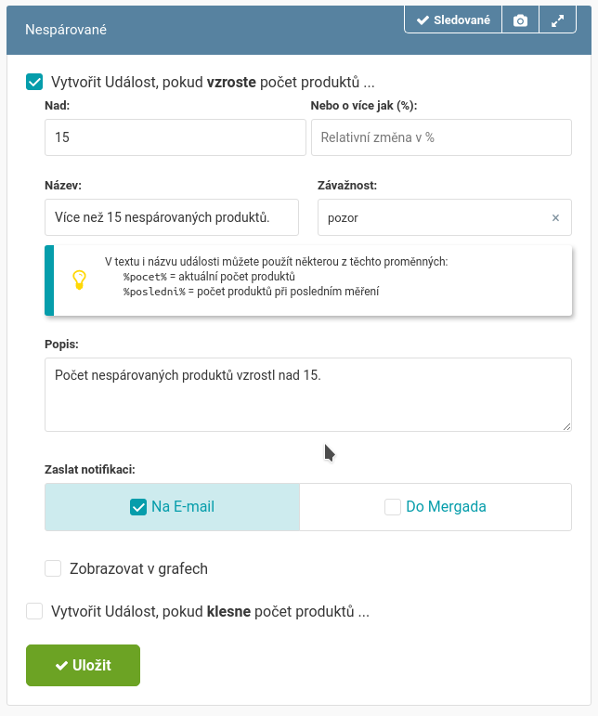
Task: Click the Název text field
Action: 172,217
